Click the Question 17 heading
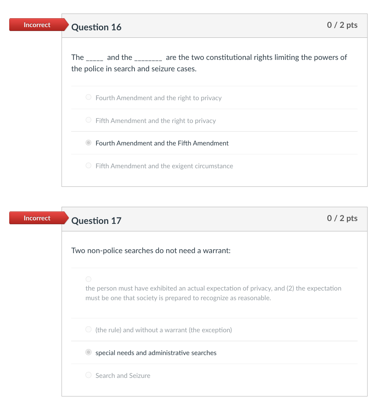 click(x=96, y=220)
